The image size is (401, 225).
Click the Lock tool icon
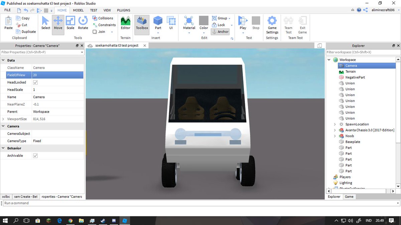(215, 25)
